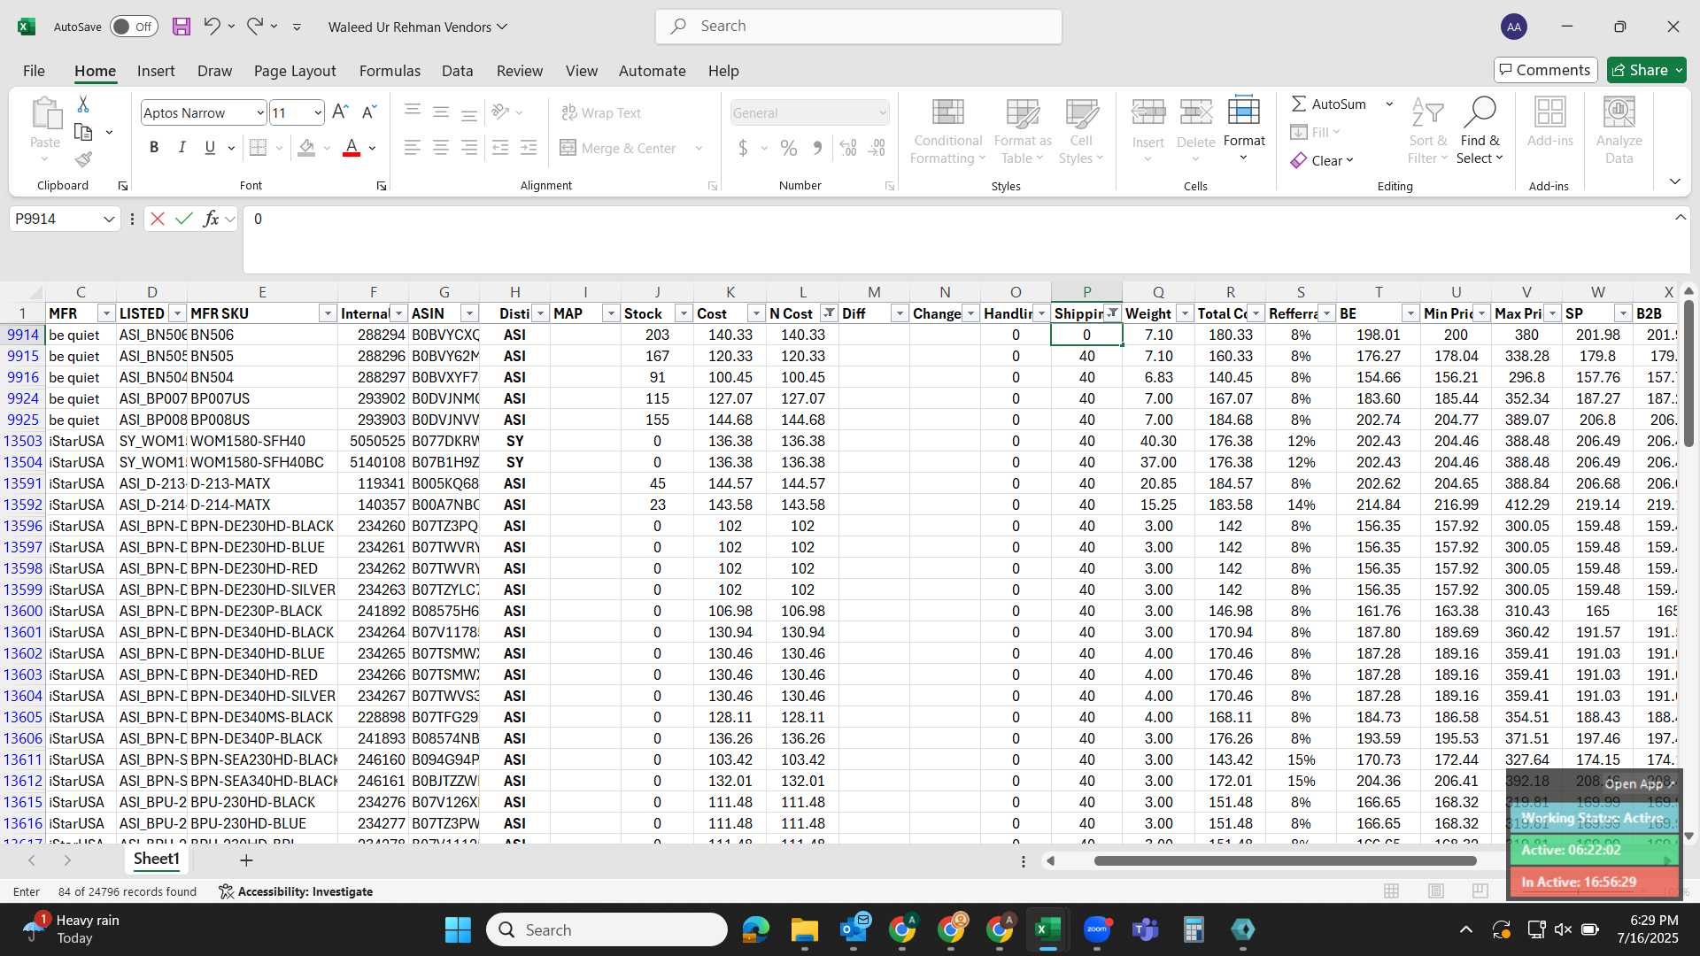Select the Cut scissors icon
The image size is (1700, 956).
83,104
